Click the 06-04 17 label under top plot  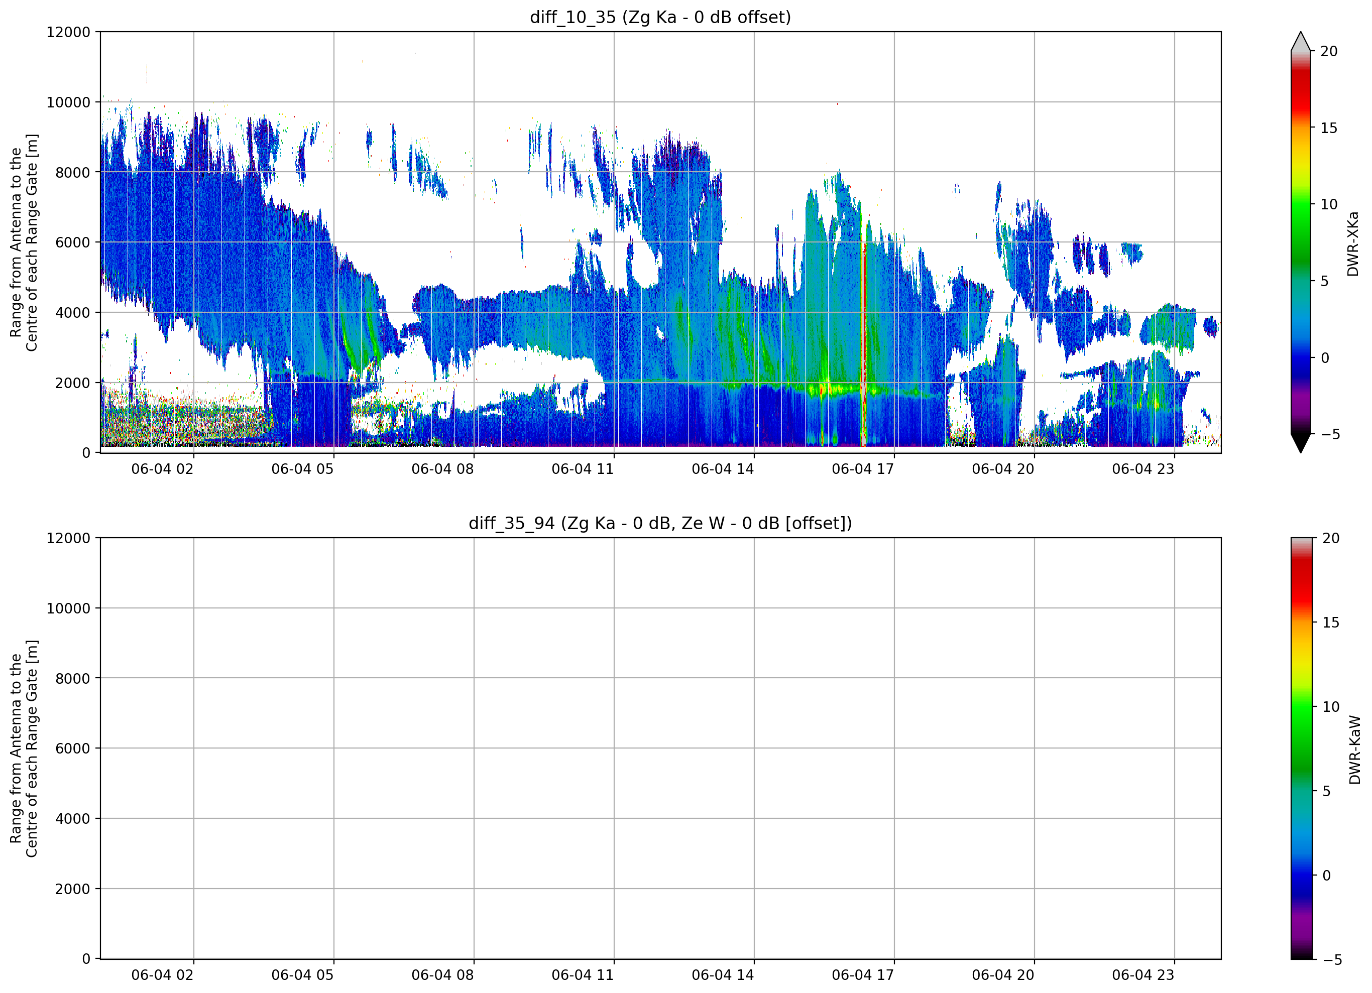click(x=863, y=469)
